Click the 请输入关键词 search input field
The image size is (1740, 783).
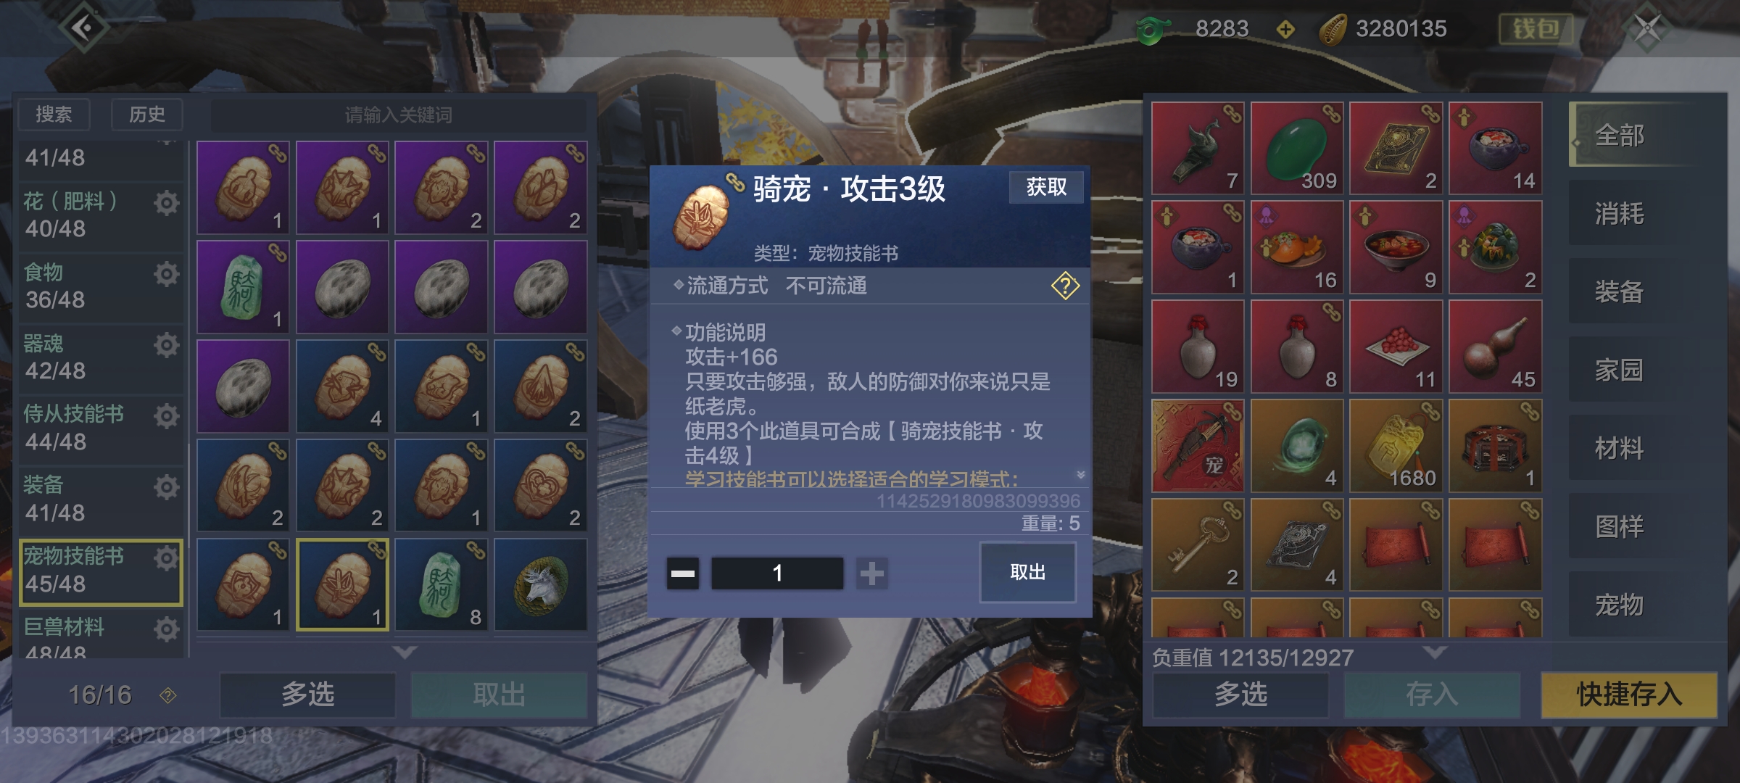tap(398, 115)
